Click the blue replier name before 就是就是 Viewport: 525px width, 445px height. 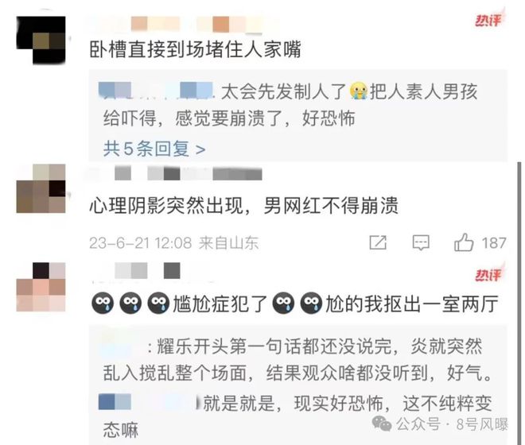point(148,402)
